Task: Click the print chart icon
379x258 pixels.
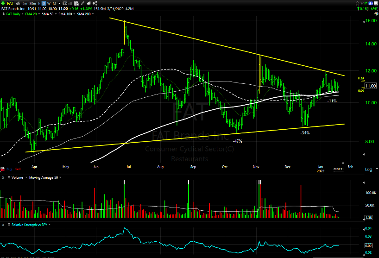Action: 18,3
